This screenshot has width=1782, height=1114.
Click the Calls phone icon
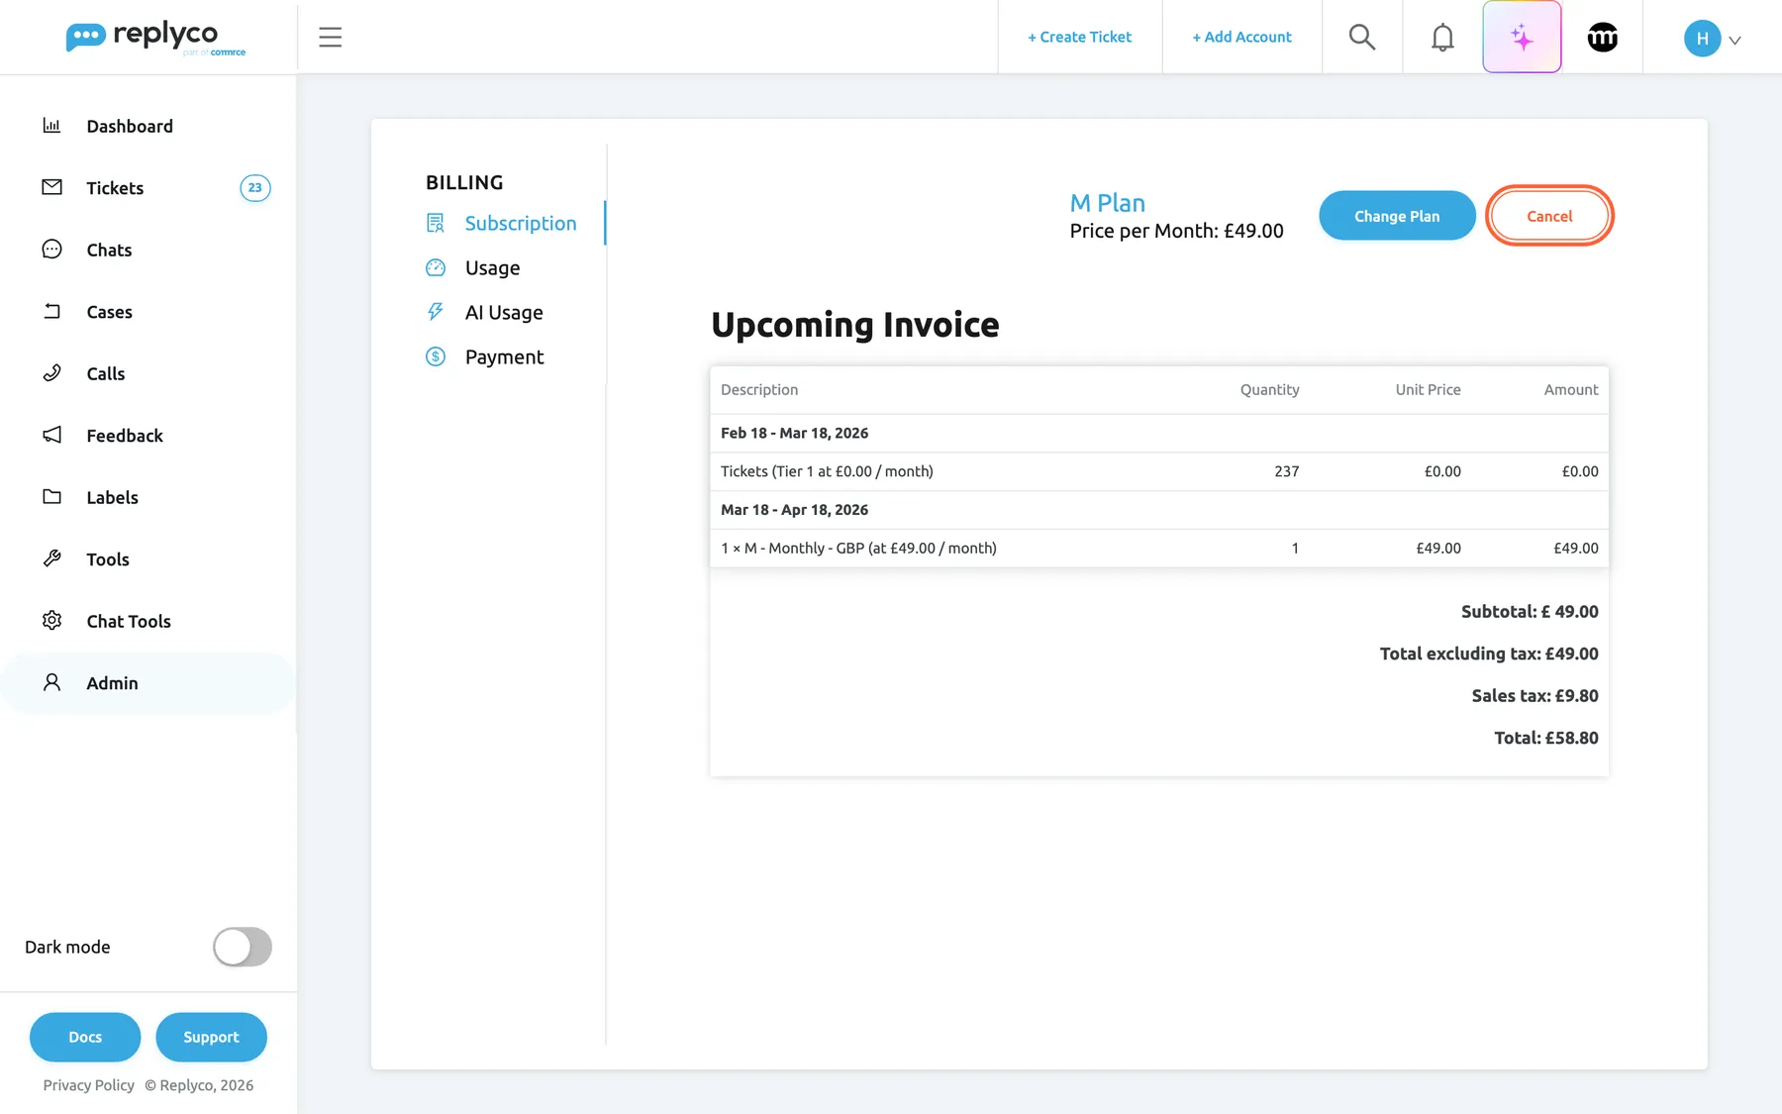[51, 373]
